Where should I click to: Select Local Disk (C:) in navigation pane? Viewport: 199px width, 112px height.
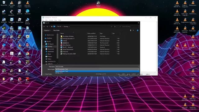[51, 62]
